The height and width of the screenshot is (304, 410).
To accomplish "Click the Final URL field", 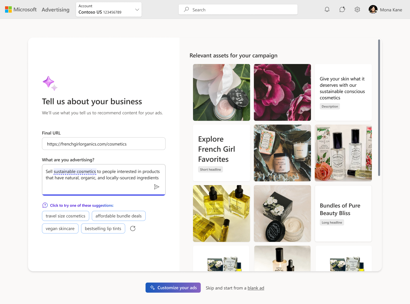I will [x=104, y=144].
